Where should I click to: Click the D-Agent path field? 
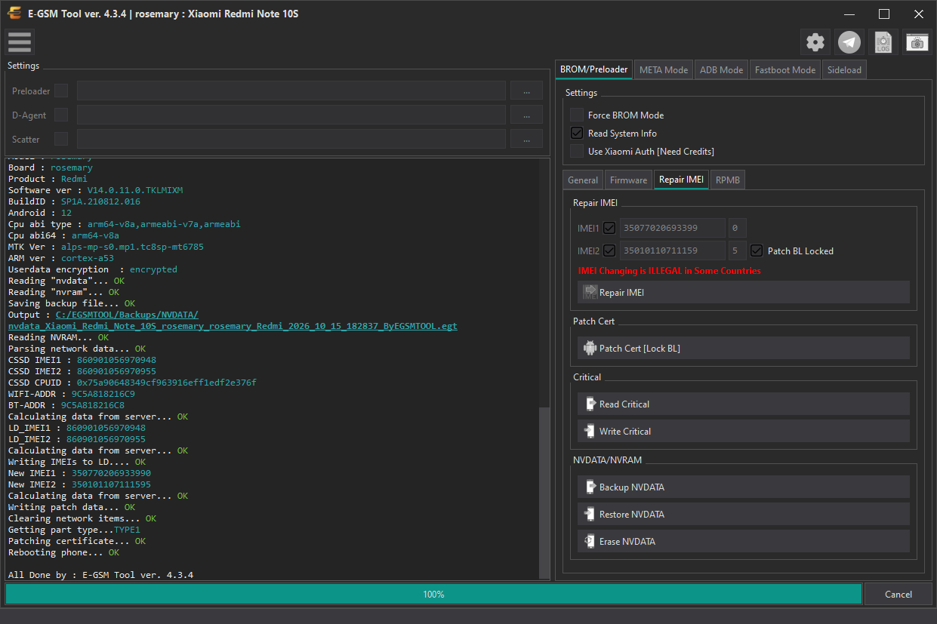291,115
